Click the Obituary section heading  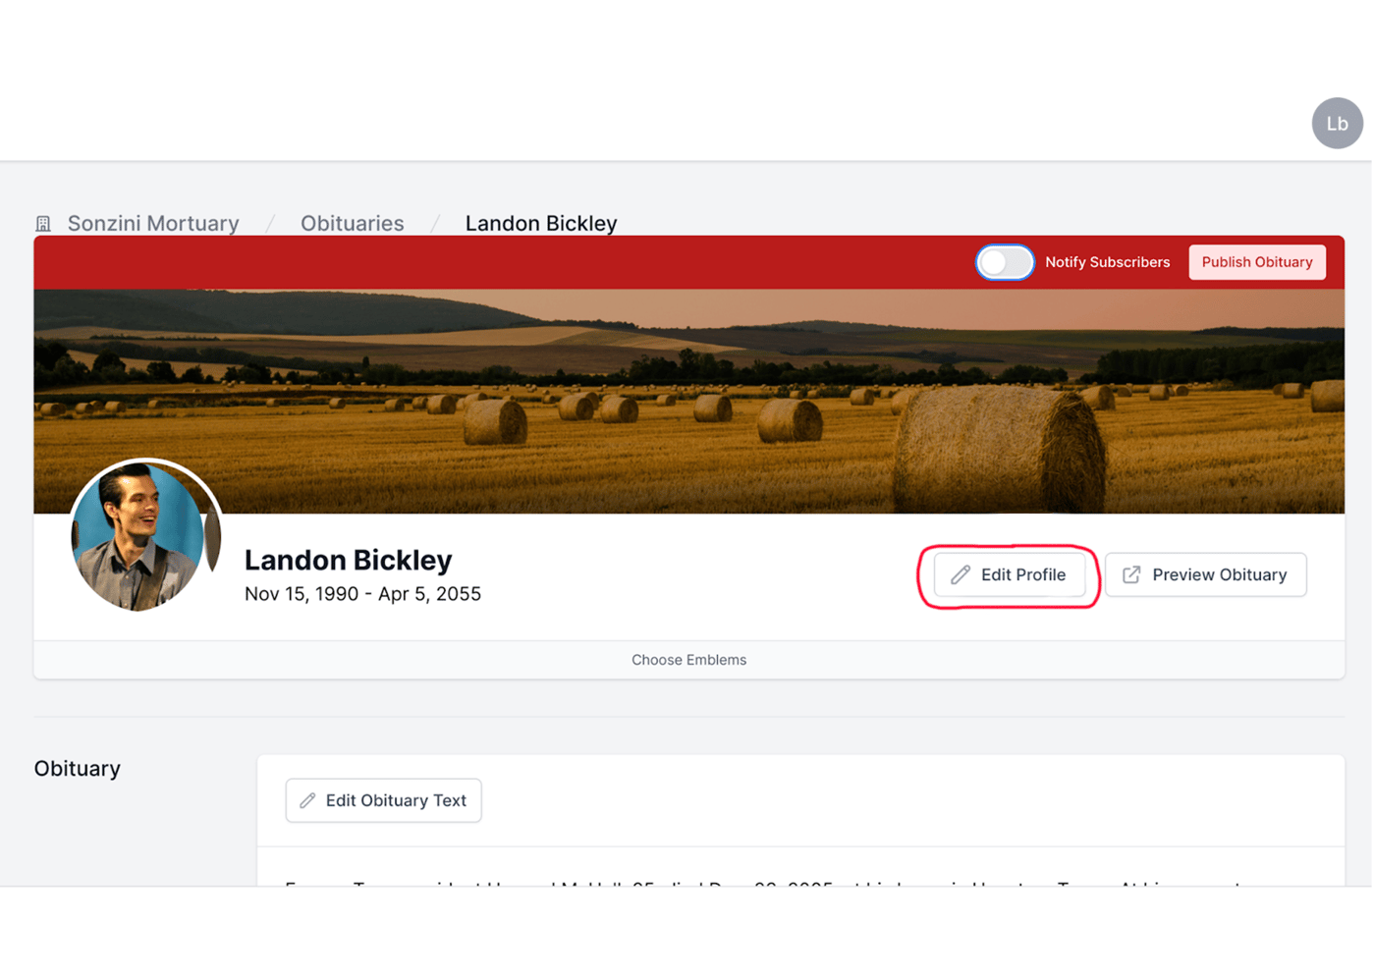(78, 769)
